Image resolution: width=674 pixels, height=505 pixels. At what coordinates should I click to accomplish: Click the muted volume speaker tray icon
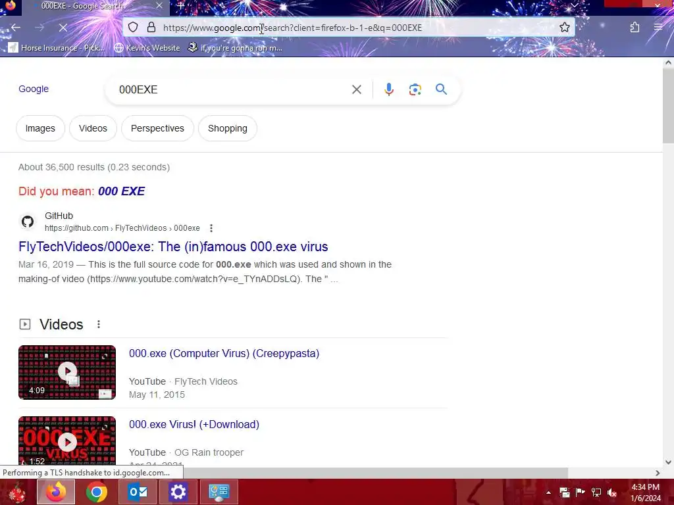coord(612,493)
